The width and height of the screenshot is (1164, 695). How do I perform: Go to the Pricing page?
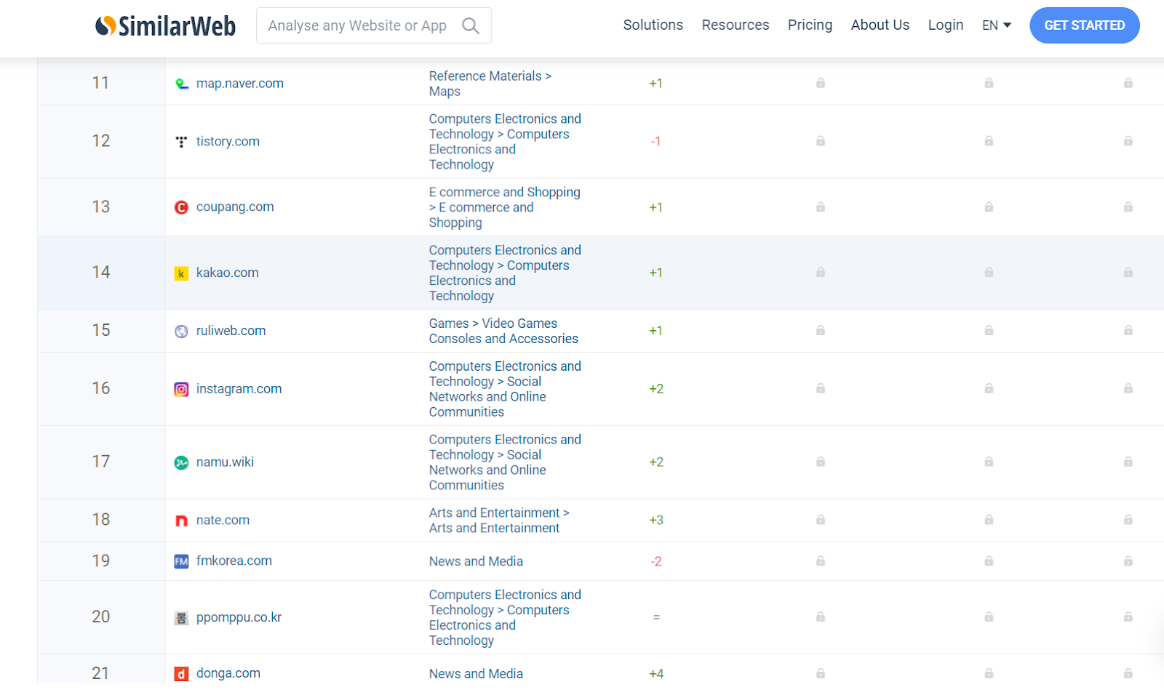click(x=810, y=25)
